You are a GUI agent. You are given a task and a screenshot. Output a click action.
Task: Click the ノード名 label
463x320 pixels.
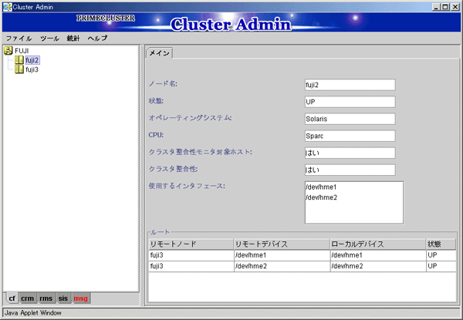(x=163, y=84)
